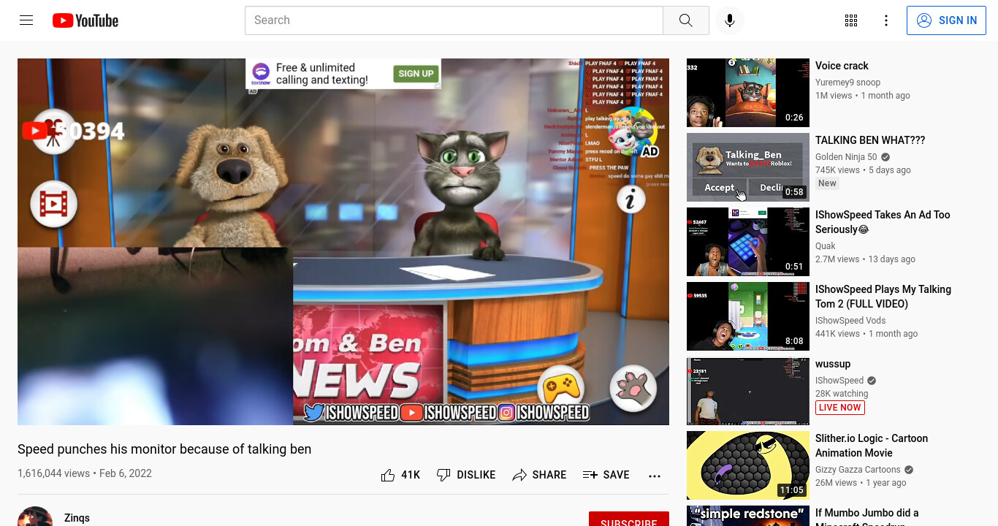
Task: Click the info 'i' icon in video
Action: click(631, 199)
